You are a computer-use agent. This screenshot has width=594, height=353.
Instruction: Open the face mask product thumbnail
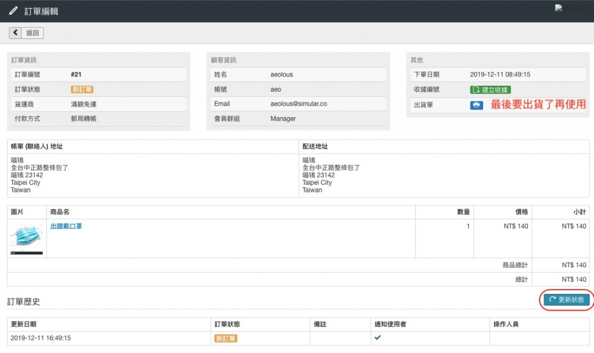[27, 238]
